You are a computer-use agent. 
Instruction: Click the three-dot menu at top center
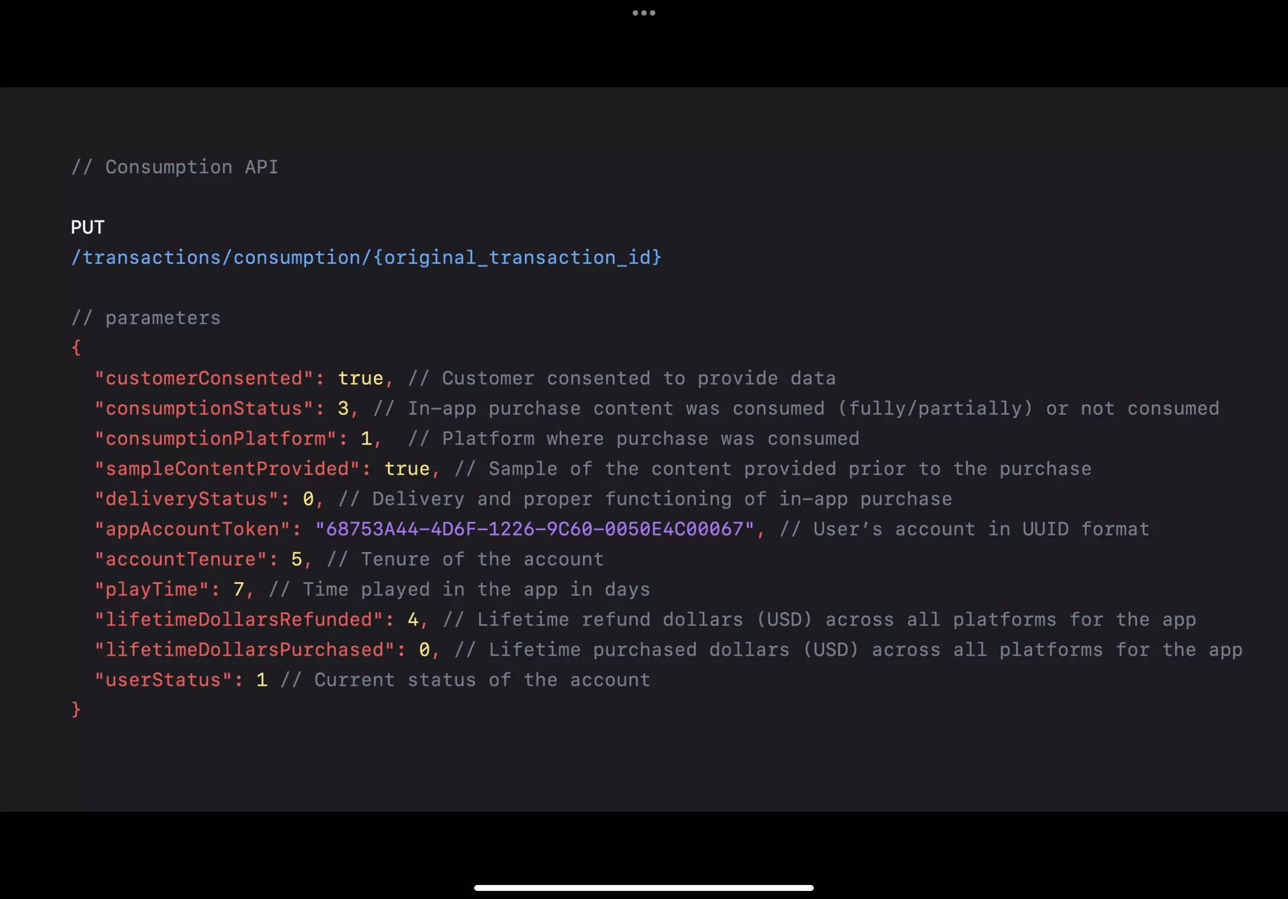click(643, 12)
